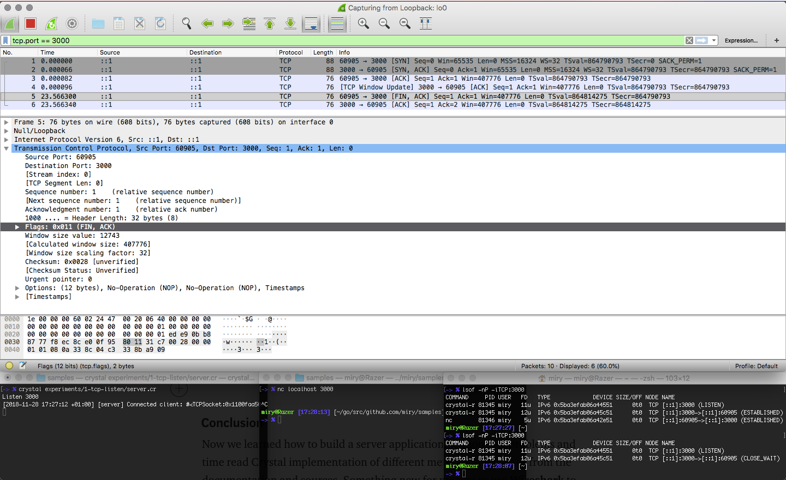This screenshot has height=480, width=786.
Task: Jump to the last packet
Action: tap(290, 23)
